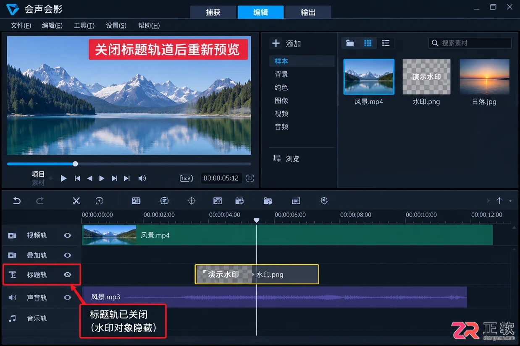Click the timeline playhead marker
This screenshot has width=520, height=346.
pos(256,221)
